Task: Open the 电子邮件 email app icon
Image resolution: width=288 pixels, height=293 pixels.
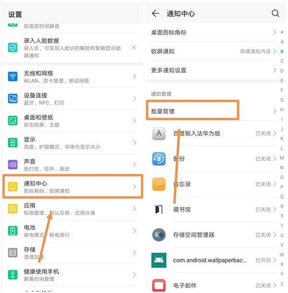Action: pyautogui.click(x=159, y=285)
